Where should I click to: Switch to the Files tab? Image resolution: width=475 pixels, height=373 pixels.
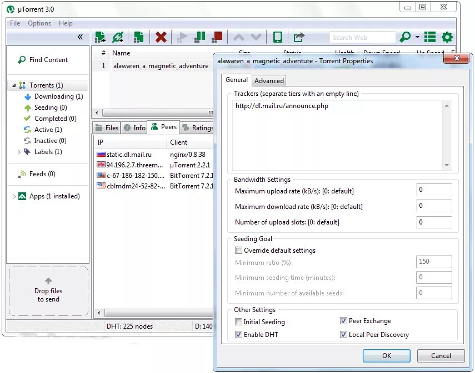[107, 128]
